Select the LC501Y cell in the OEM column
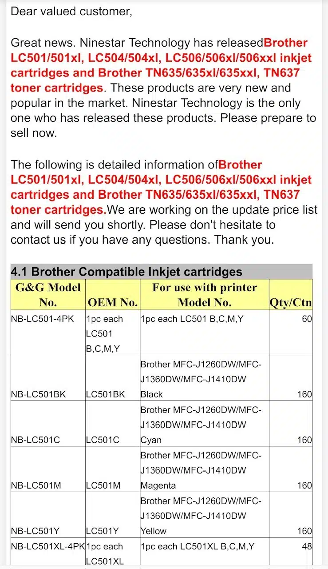Screen dimensions: 328x569 103,531
